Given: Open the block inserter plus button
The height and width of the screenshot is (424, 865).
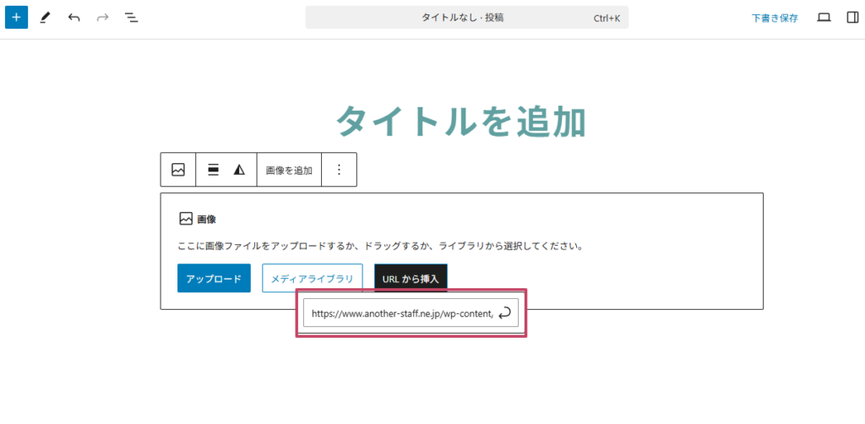Looking at the screenshot, I should coord(16,17).
